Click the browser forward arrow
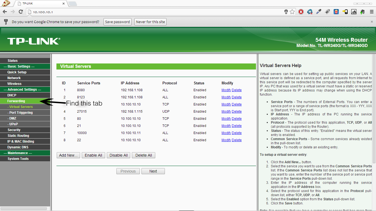The height and width of the screenshot is (211, 376). [x=13, y=12]
